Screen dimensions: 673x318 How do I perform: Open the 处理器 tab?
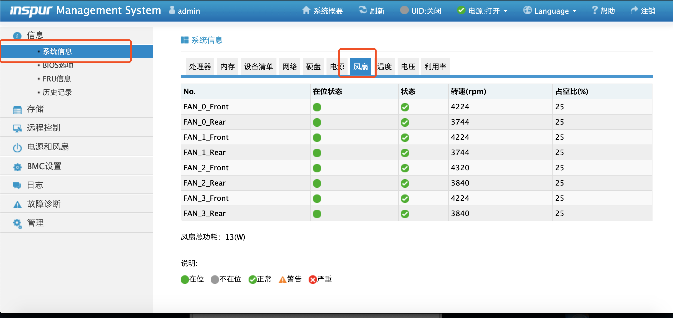[200, 66]
